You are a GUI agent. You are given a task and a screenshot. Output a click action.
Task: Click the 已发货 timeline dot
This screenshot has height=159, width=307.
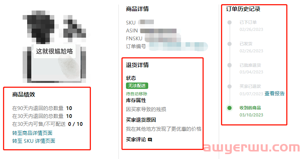229,44
